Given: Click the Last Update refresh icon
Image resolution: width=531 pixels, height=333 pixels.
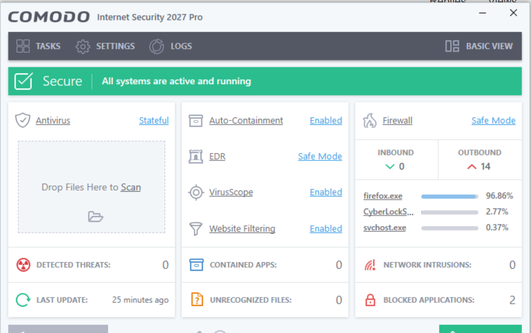Looking at the screenshot, I should tap(23, 300).
